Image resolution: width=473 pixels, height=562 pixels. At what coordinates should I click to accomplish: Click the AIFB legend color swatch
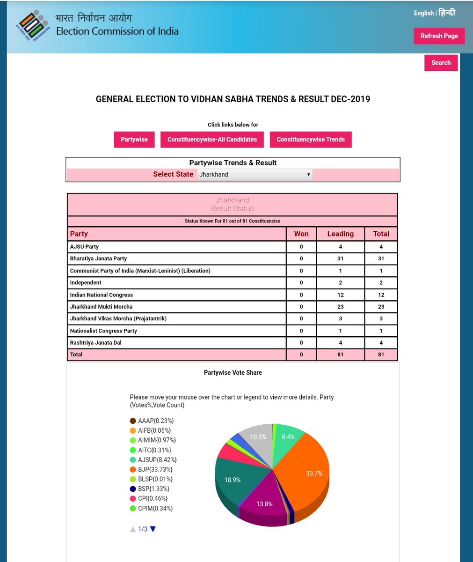pyautogui.click(x=133, y=431)
